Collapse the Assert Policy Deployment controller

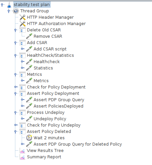(15, 94)
